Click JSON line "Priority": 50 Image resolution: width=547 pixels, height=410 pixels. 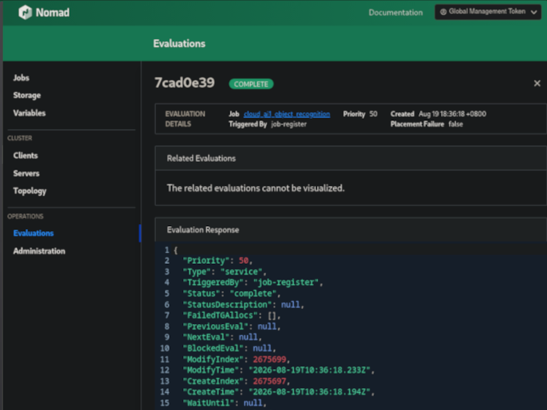217,261
